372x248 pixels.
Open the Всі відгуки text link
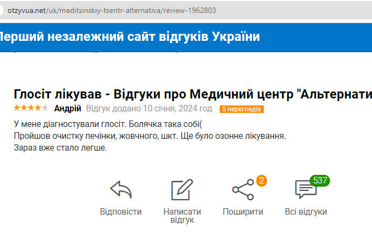tap(306, 211)
